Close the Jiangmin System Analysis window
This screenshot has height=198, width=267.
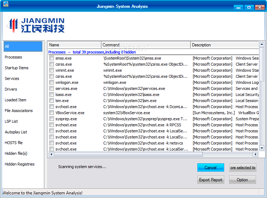click(x=260, y=7)
